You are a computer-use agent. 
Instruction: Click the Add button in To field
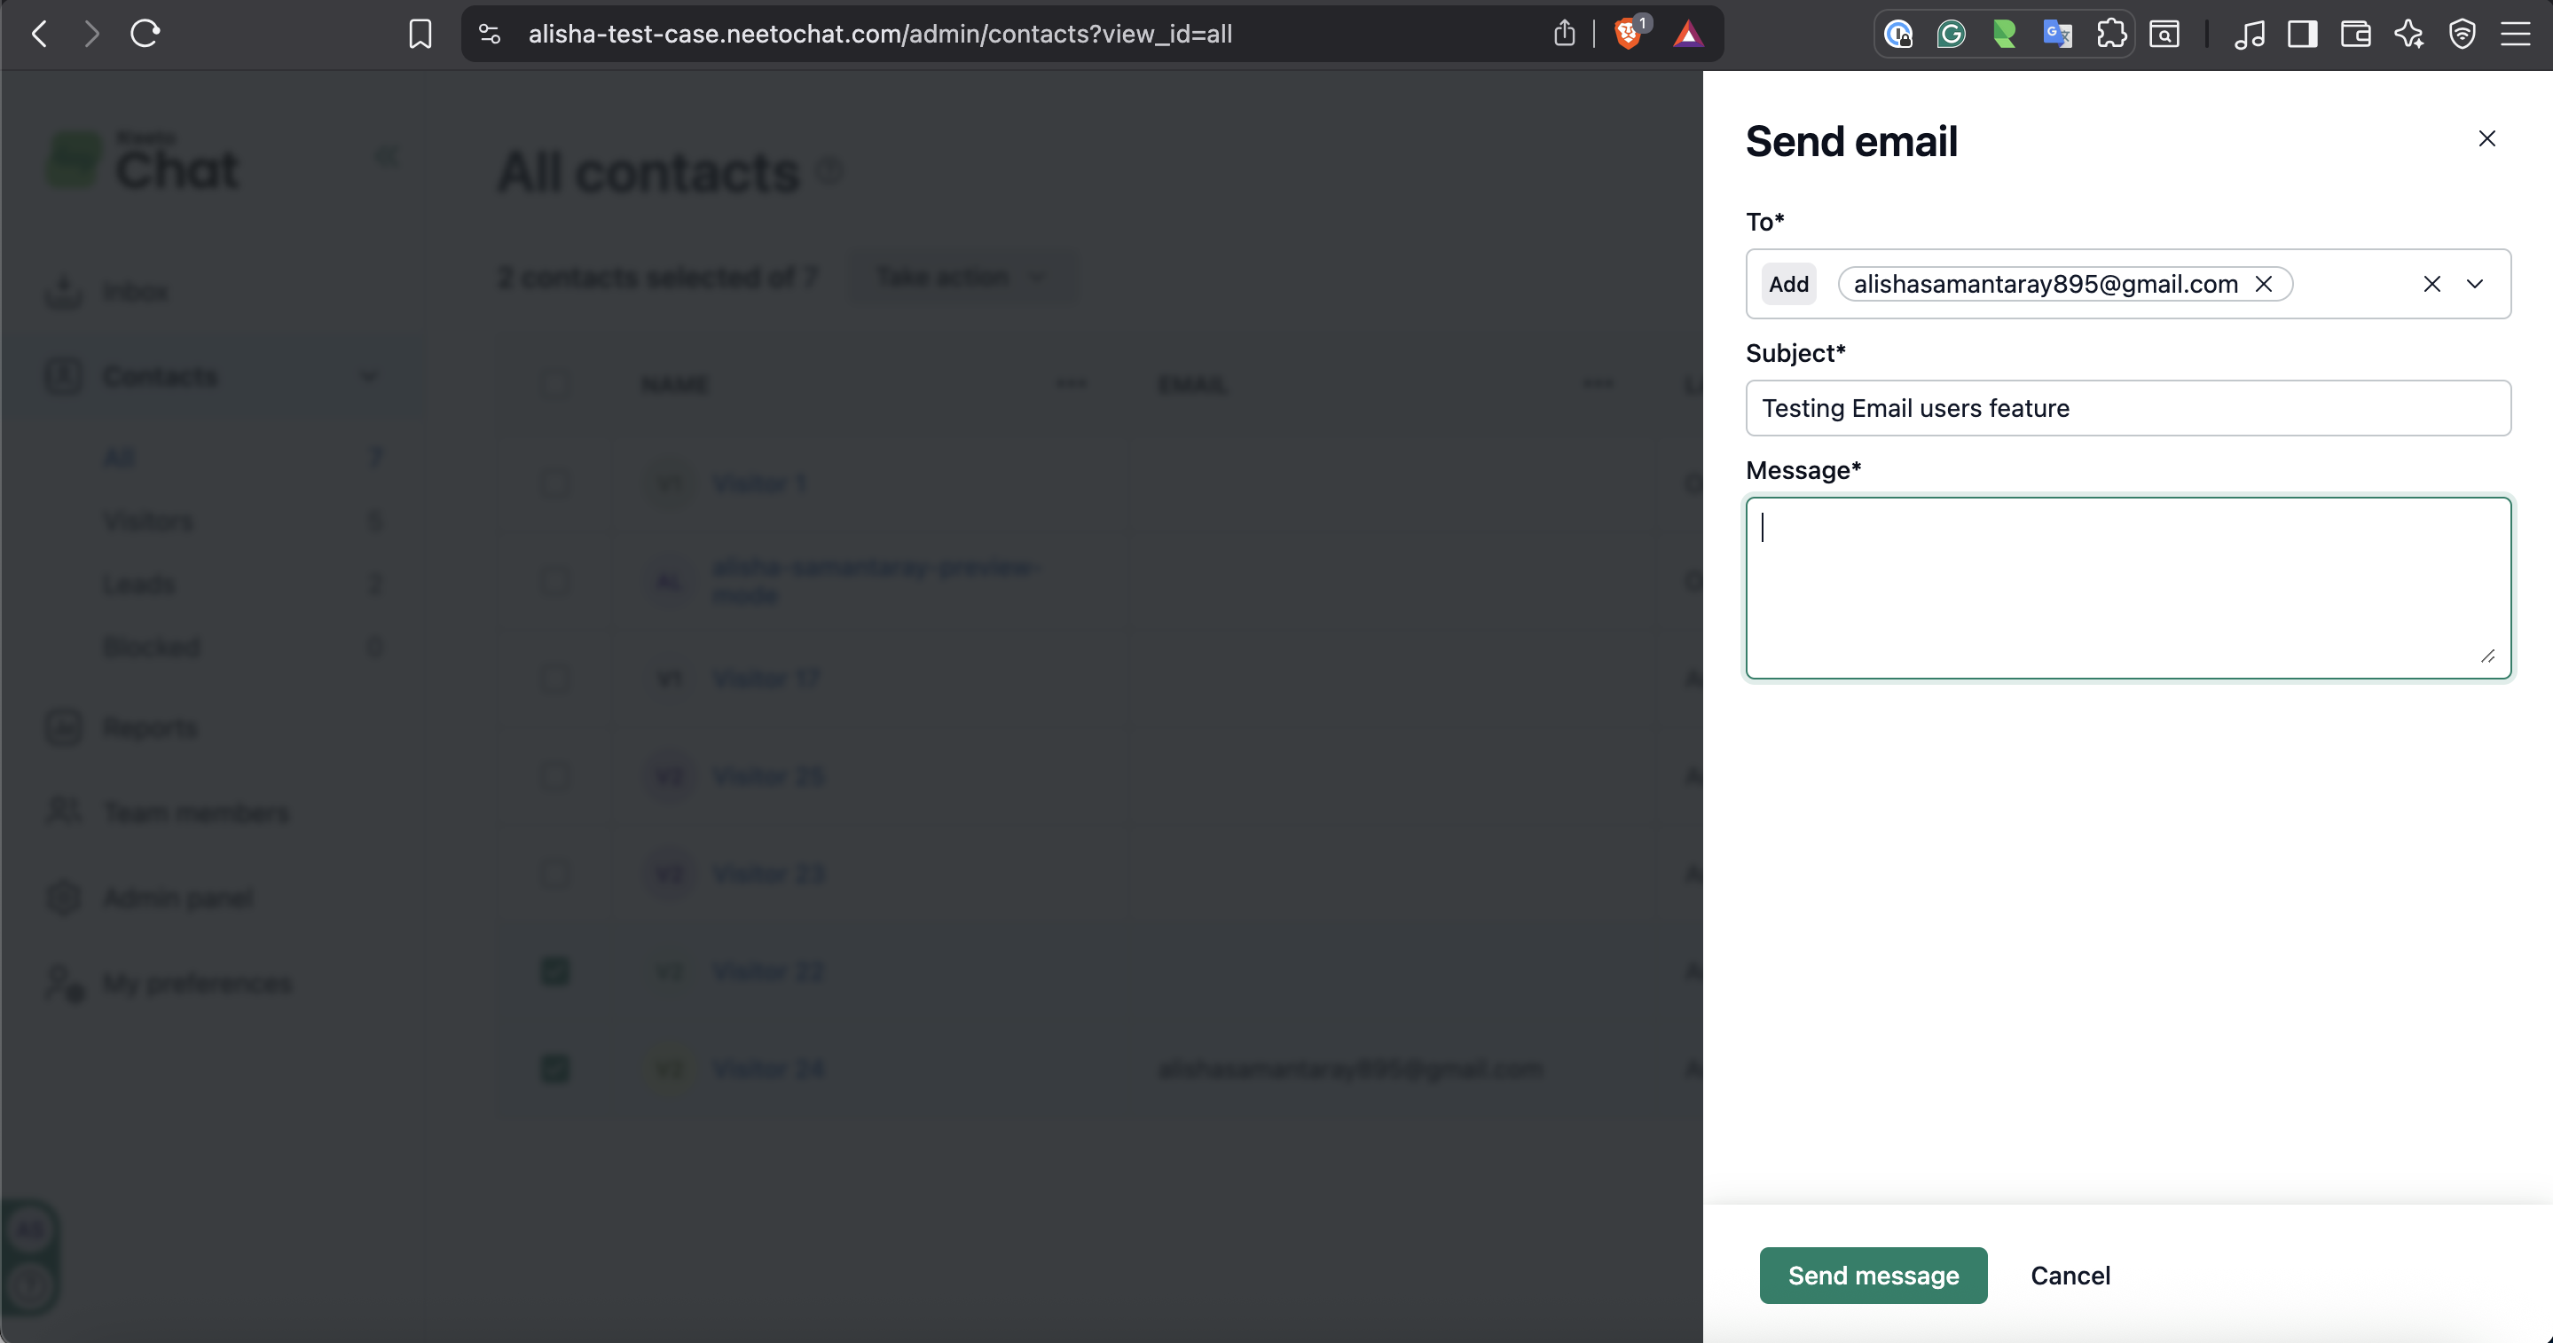pos(1787,285)
